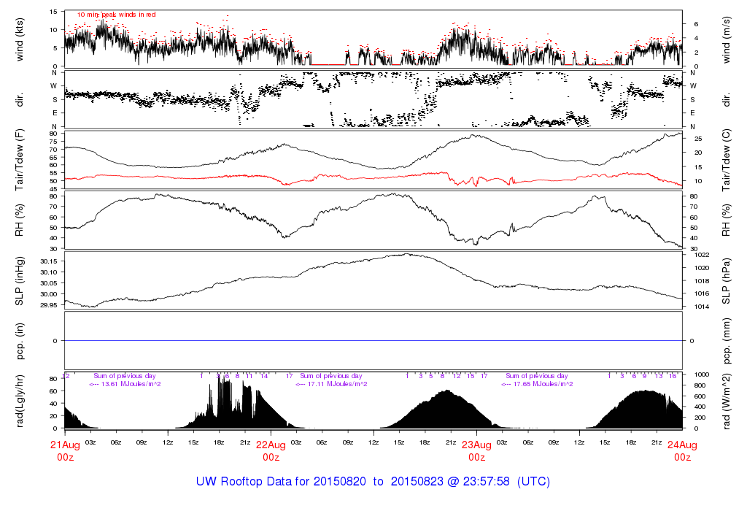Click the 23Aug 00z date marker

pyautogui.click(x=476, y=450)
